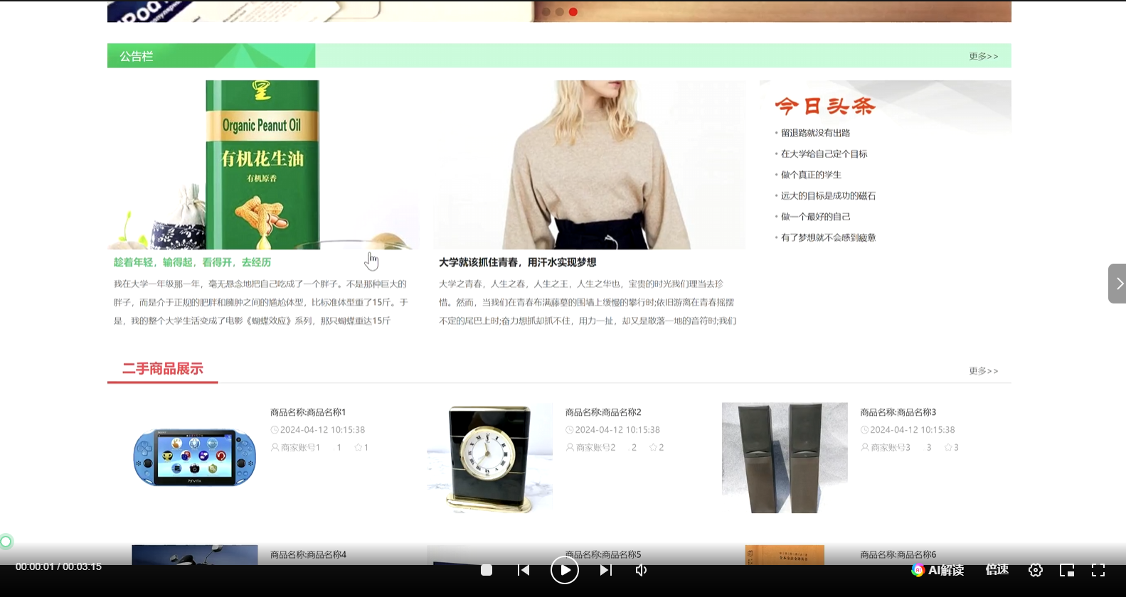Stop the video with the square button
Screen dimensions: 1126x597
(487, 570)
